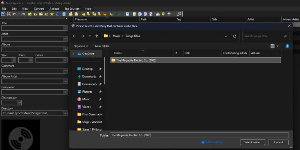
Task: Click the Redo arrow in Mp3tag toolbar
Action: 23,14
